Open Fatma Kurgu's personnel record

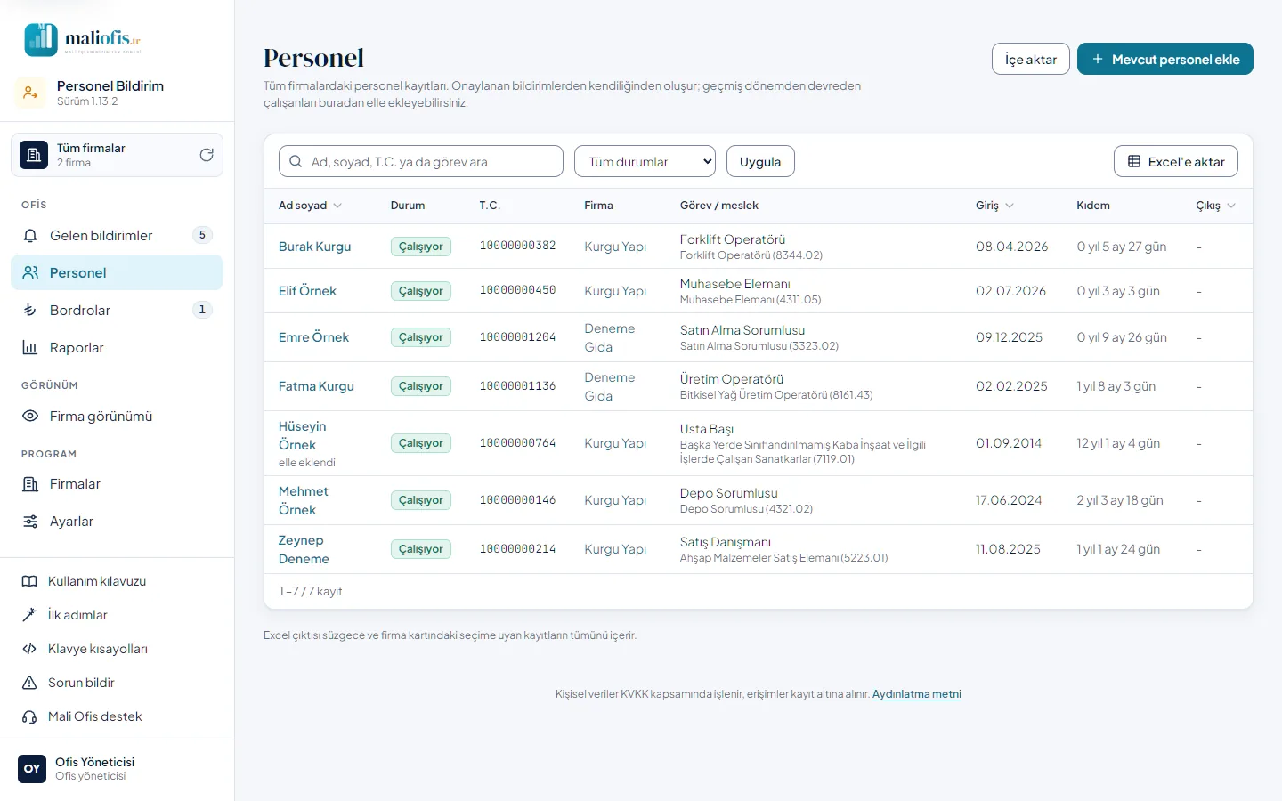pyautogui.click(x=316, y=386)
